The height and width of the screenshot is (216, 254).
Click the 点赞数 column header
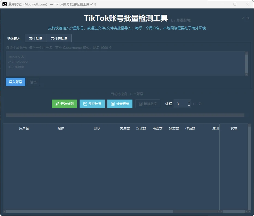coord(158,128)
